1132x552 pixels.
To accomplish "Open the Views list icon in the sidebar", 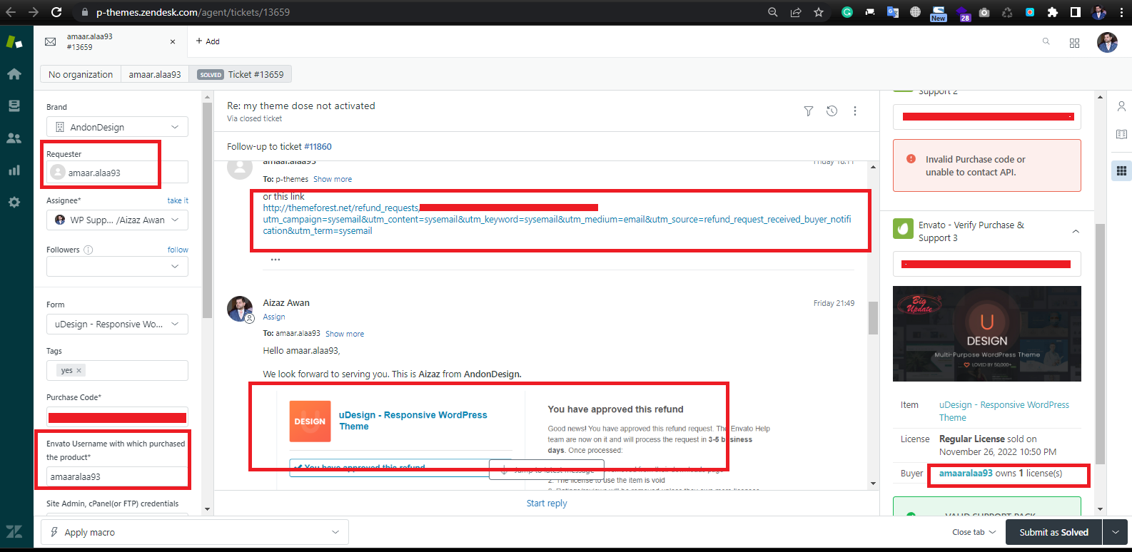I will [x=14, y=106].
